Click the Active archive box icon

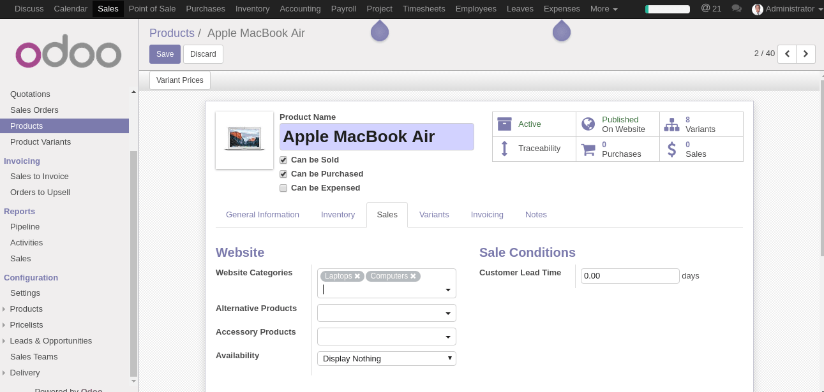coord(504,124)
